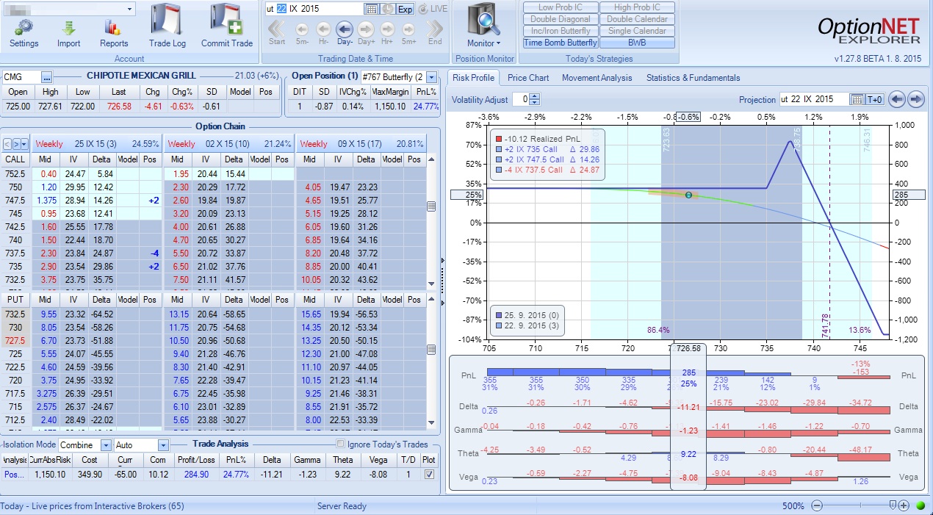This screenshot has height=515, width=933.
Task: Open the Reports icon
Action: (x=114, y=28)
